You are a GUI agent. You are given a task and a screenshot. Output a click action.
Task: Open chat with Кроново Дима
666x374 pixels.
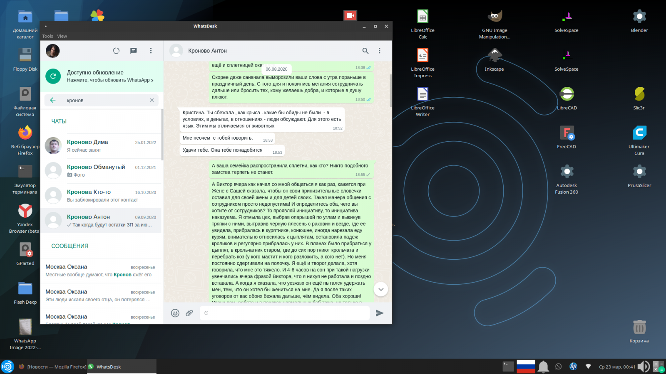(x=102, y=146)
